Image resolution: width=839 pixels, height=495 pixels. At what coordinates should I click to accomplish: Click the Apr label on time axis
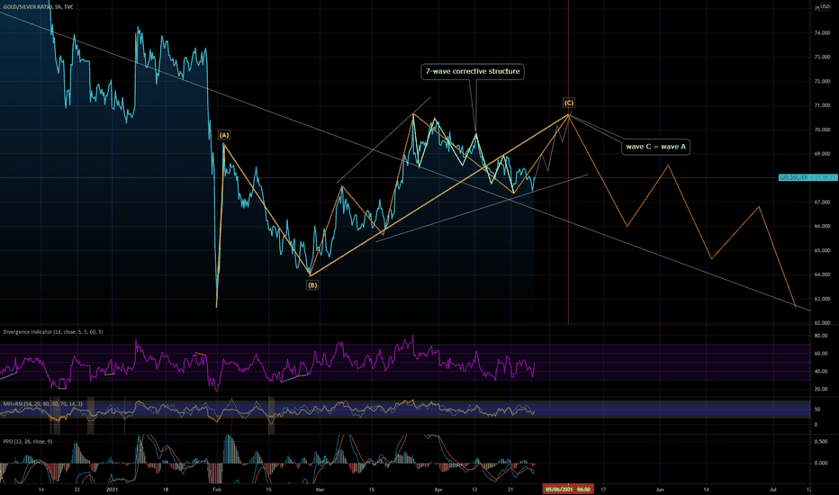pos(438,489)
